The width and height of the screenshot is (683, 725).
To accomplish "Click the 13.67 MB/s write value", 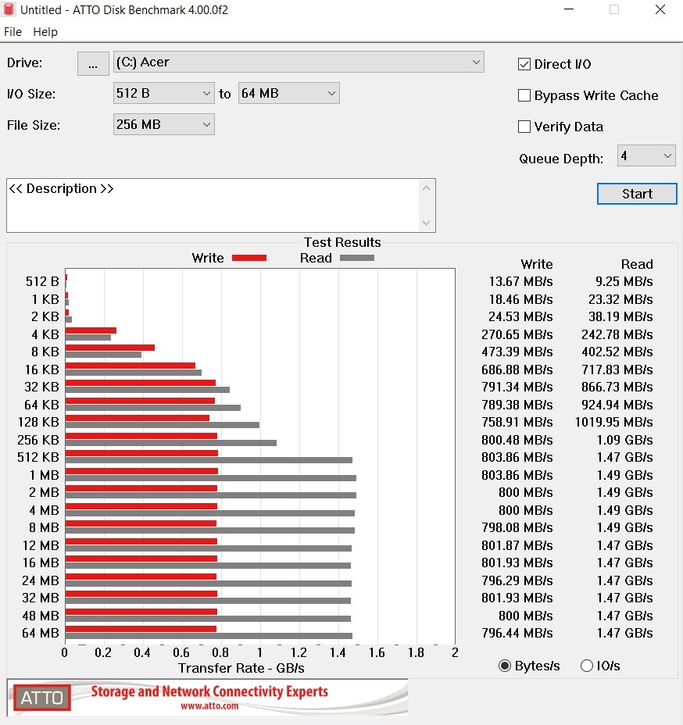I will coord(520,281).
